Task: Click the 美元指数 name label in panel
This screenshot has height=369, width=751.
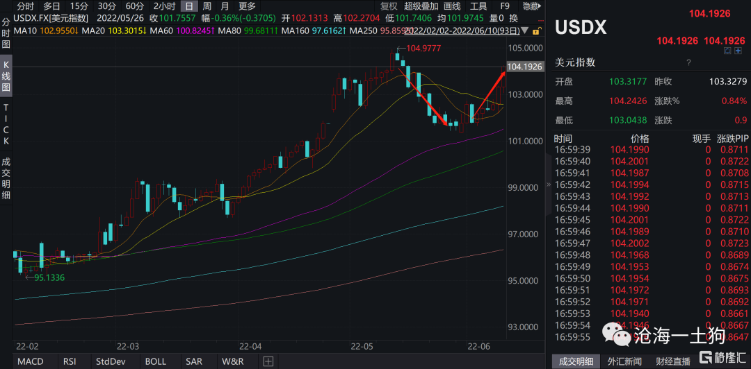Action: click(575, 62)
